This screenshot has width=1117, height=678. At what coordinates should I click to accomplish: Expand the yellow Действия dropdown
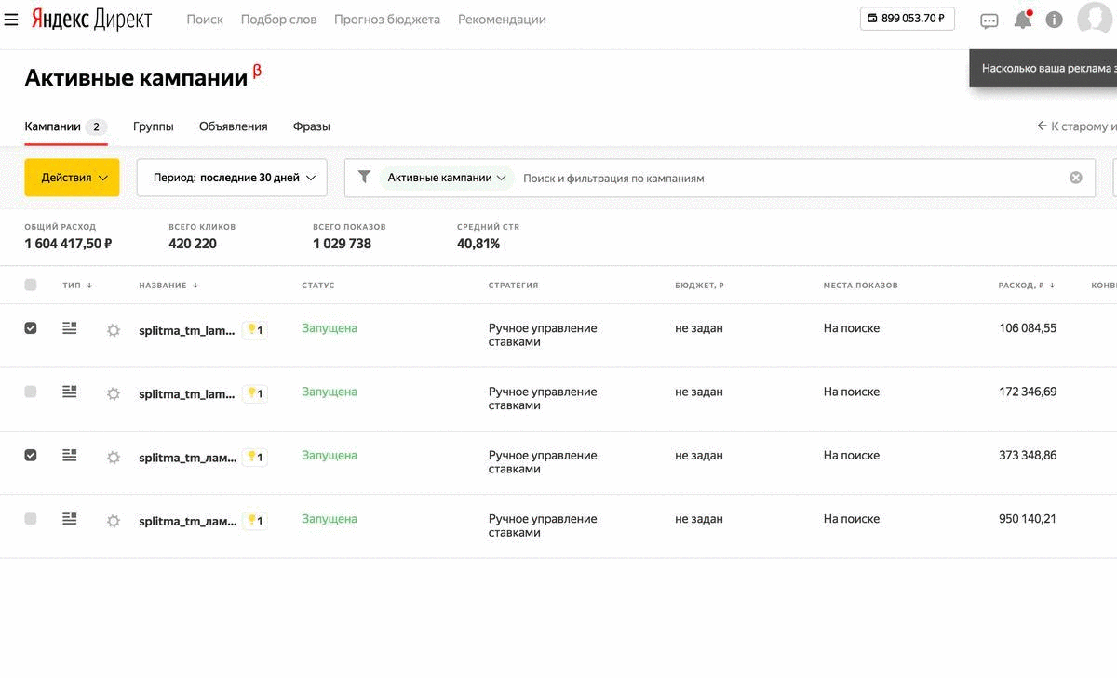72,178
